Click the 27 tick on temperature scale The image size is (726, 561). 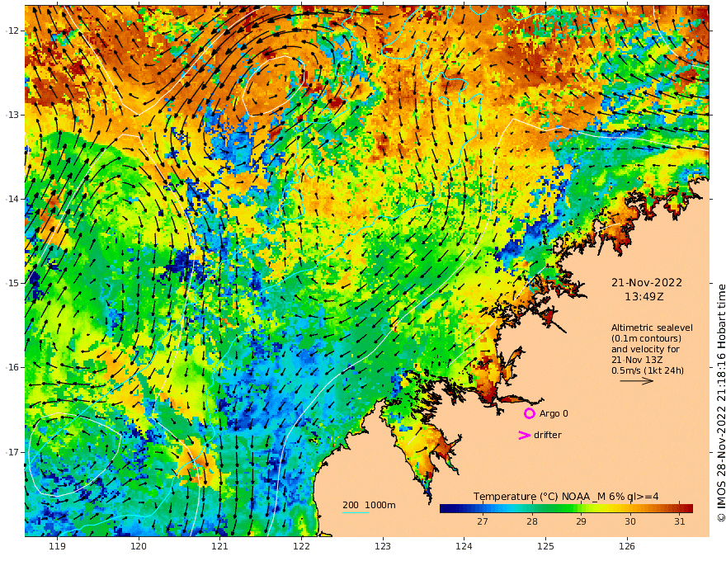[x=483, y=521]
